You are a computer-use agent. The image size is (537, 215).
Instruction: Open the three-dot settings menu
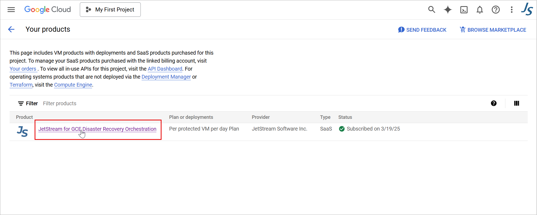tap(511, 10)
